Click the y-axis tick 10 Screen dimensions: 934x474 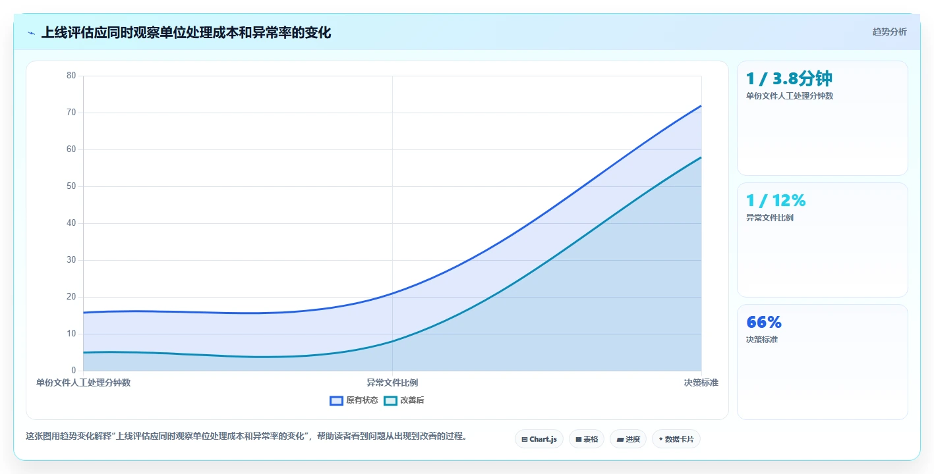(71, 334)
